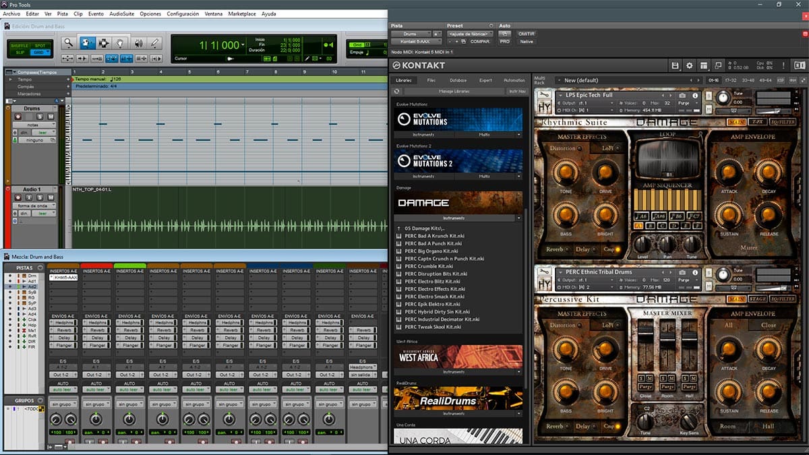The width and height of the screenshot is (809, 455).
Task: Click the LPS Epic Tech Tune knob
Action: tap(723, 98)
